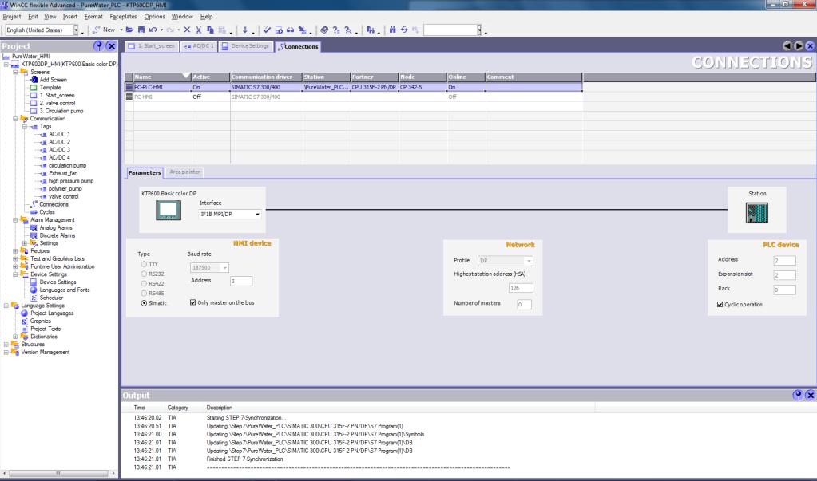Switch to the Device Settings editor tab
This screenshot has height=481, width=817.
pos(245,46)
